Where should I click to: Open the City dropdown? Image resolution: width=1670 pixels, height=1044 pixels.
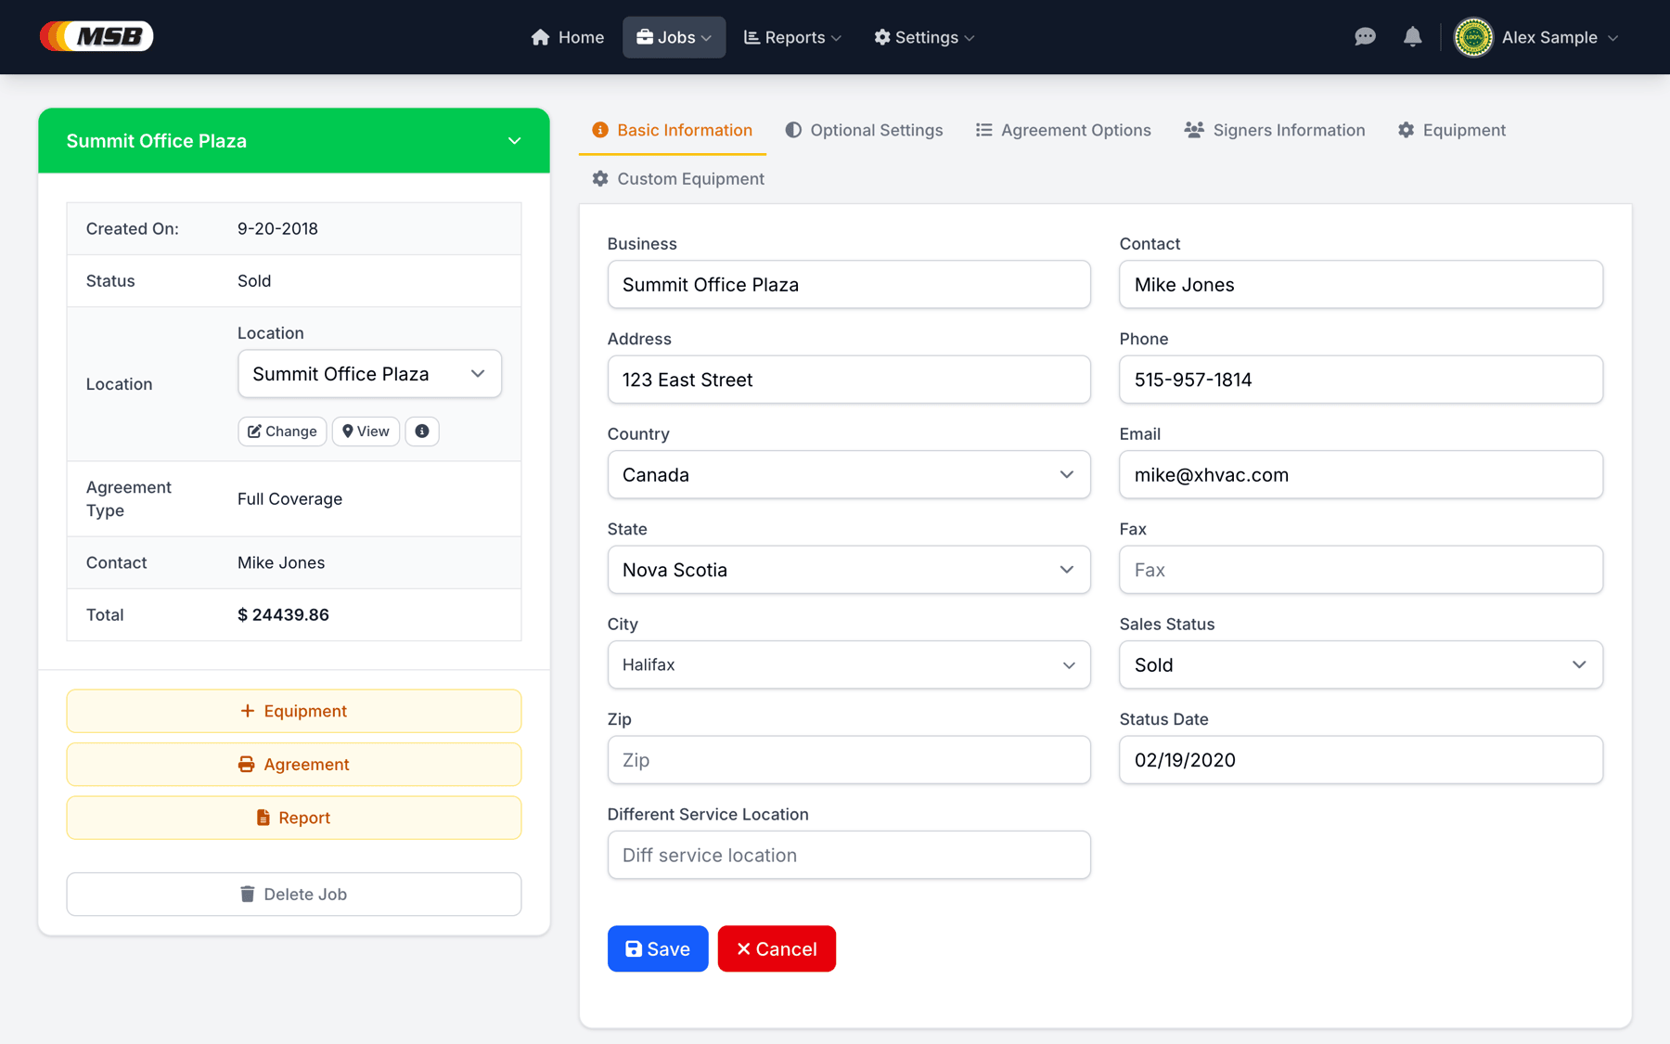point(849,665)
